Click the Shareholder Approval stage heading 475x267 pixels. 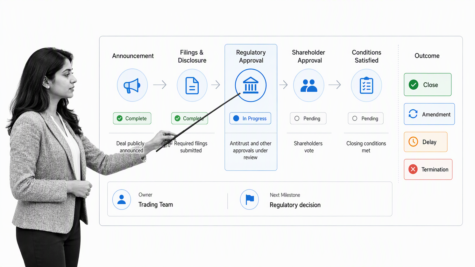click(308, 56)
